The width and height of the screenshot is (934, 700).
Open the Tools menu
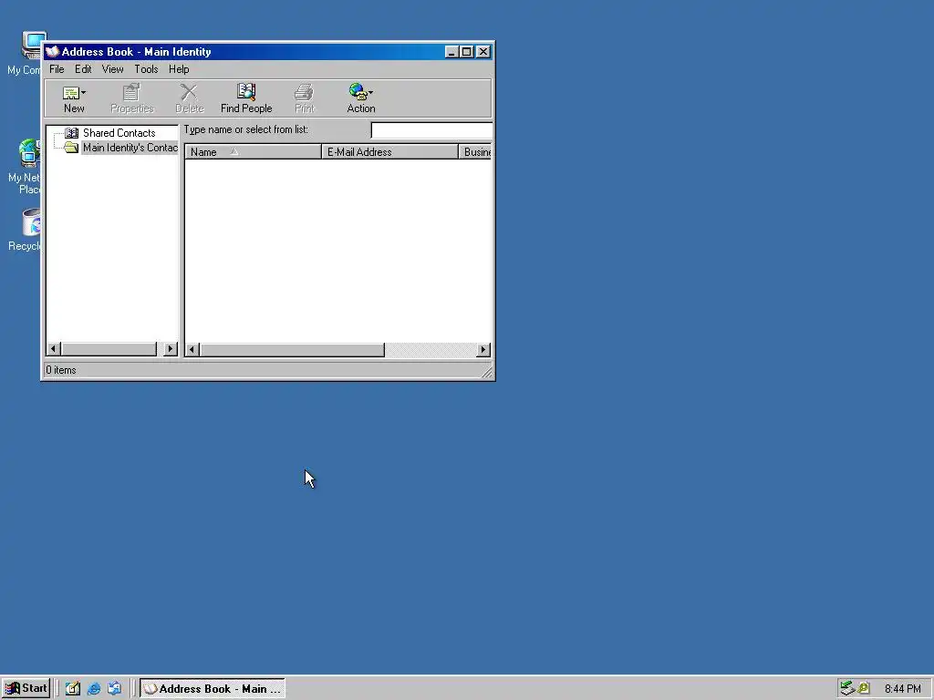pos(146,69)
